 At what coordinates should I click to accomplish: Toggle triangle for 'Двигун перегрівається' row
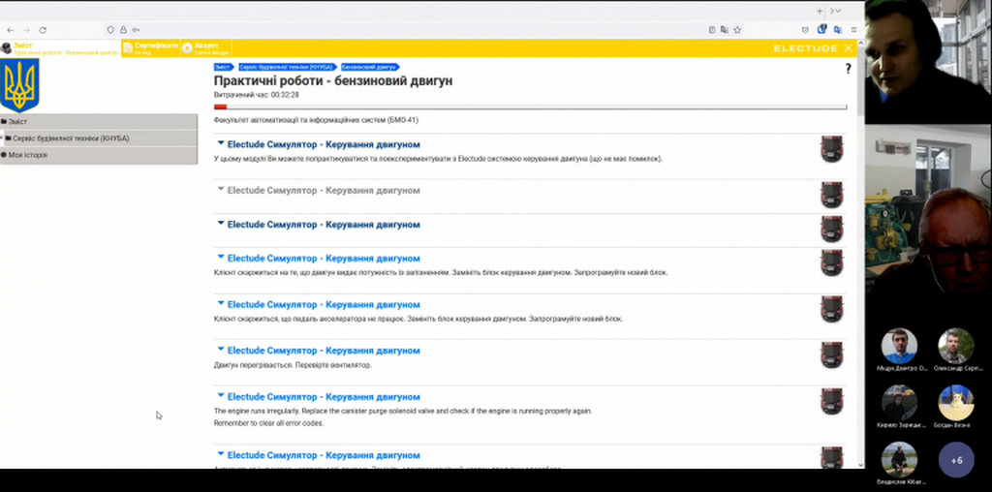(221, 350)
